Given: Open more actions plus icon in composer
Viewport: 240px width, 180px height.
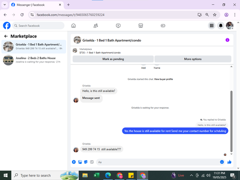Looking at the screenshot, I should [x=74, y=162].
